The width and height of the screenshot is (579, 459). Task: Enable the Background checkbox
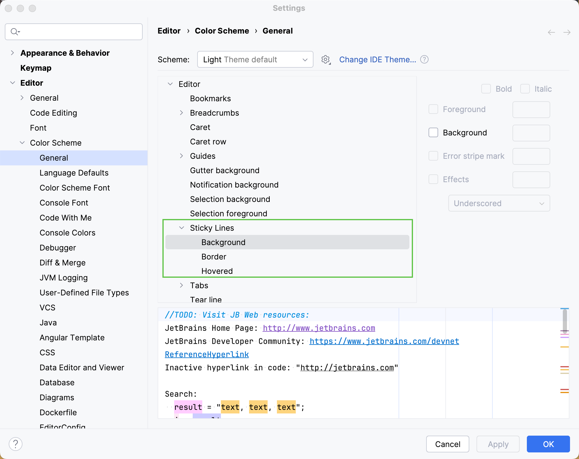433,132
